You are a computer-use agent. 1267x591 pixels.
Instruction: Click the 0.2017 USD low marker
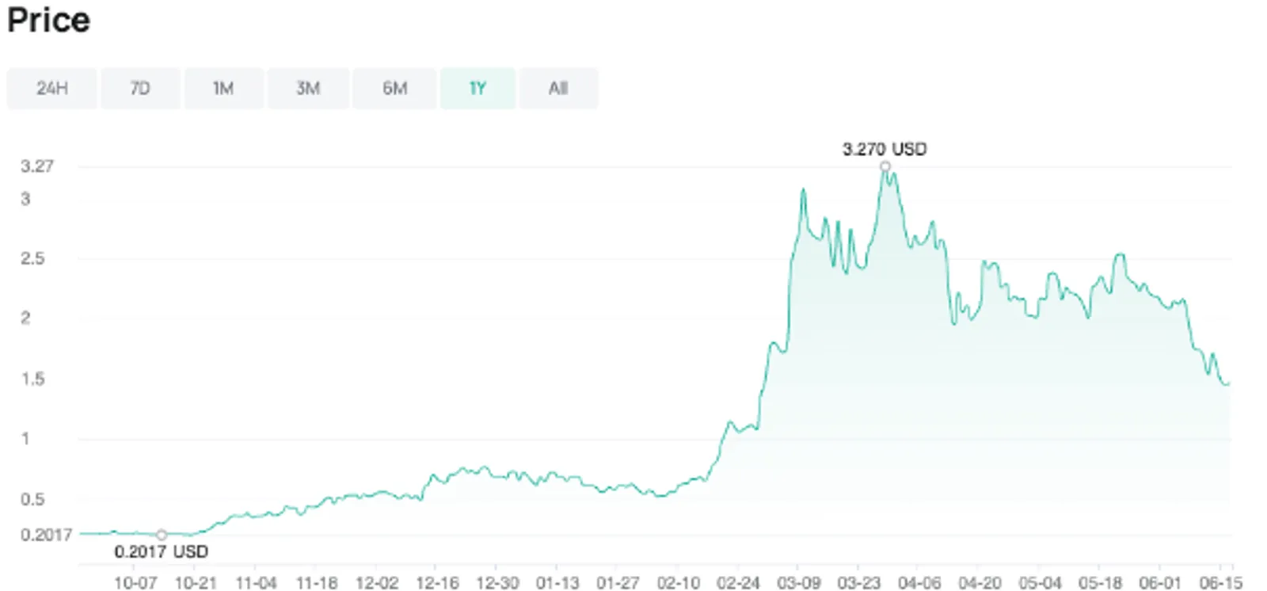pyautogui.click(x=162, y=535)
